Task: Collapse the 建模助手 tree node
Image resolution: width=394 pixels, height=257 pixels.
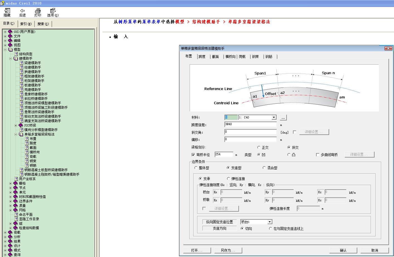Action: (x=10, y=58)
